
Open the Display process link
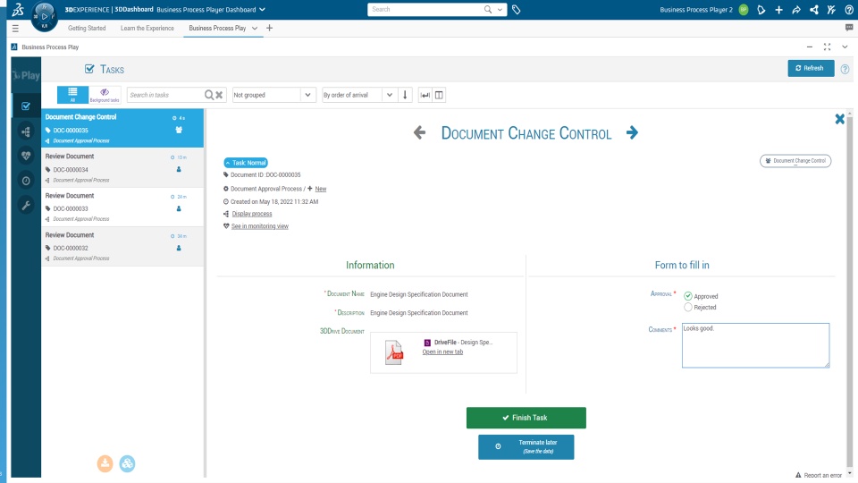coord(252,214)
